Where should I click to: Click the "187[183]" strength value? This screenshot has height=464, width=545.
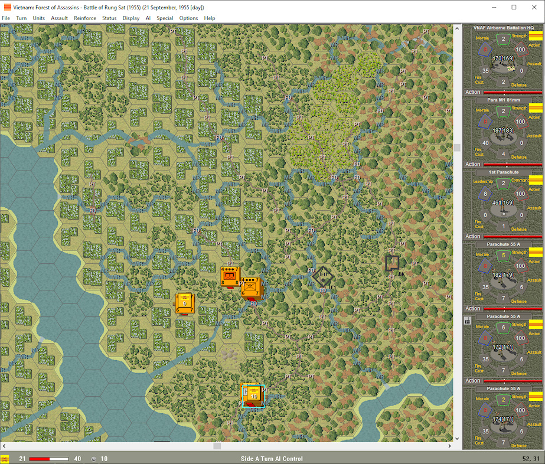click(x=503, y=130)
